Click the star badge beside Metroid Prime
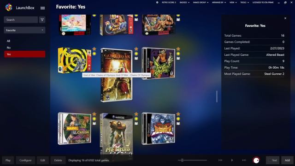The image size is (295, 166). tap(136, 114)
